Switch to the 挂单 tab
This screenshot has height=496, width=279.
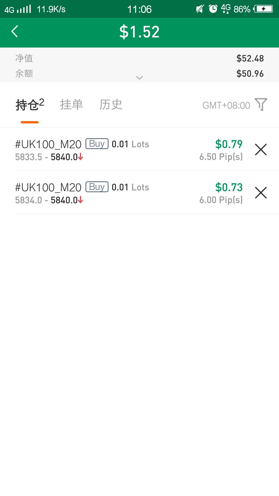(x=72, y=105)
